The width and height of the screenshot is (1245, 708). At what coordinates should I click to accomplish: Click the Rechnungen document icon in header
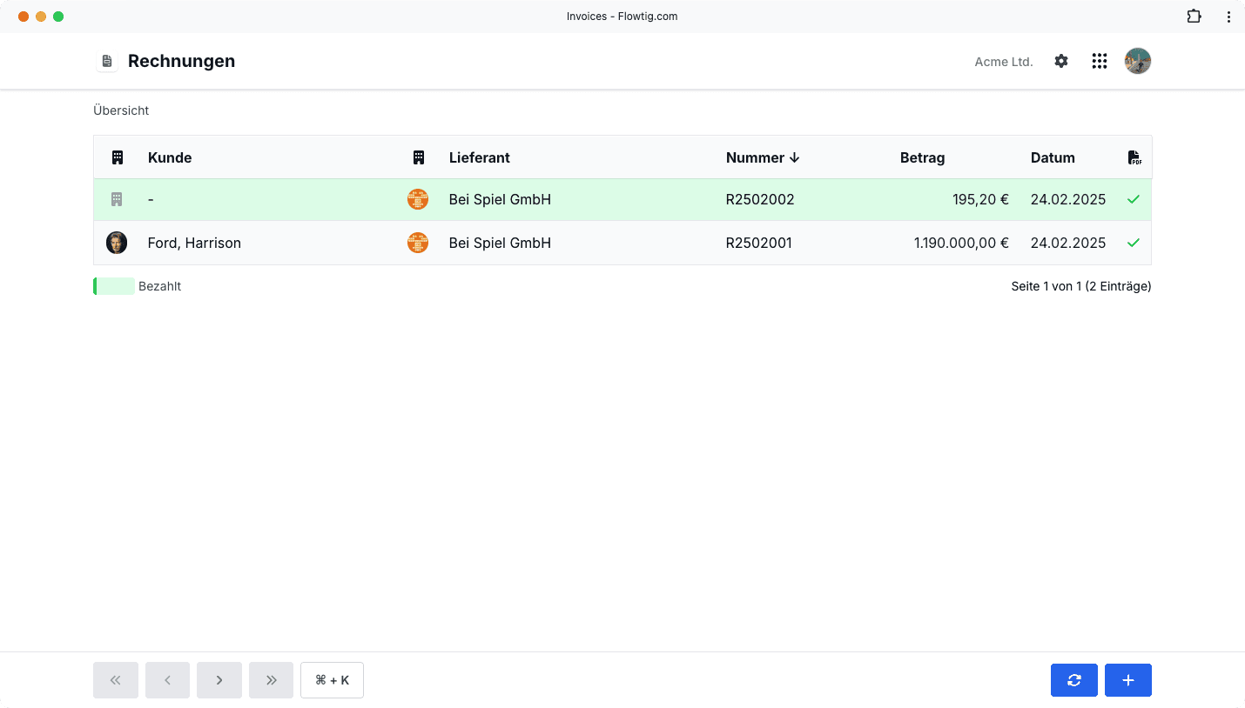pos(107,61)
